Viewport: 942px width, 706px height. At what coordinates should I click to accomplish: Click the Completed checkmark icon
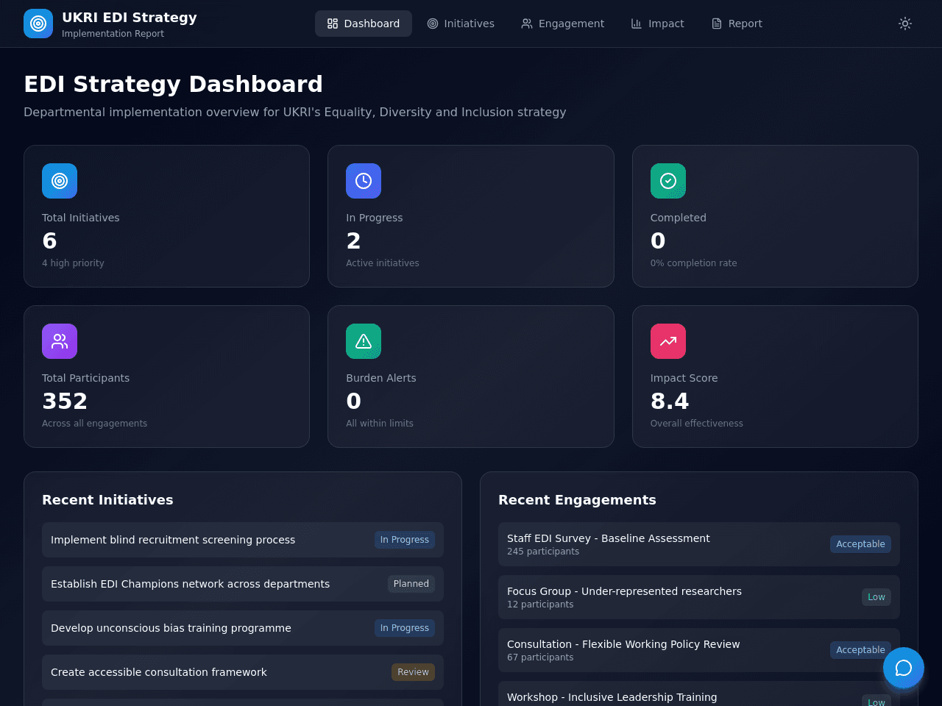668,181
